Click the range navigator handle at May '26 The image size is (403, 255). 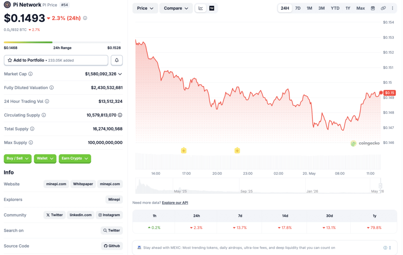pyautogui.click(x=380, y=185)
